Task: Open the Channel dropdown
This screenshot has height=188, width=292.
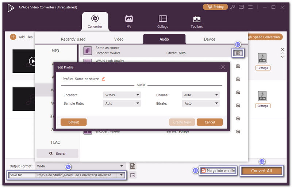Action: [x=200, y=95]
